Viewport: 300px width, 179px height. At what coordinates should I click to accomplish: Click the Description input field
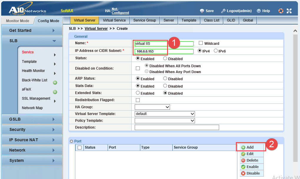tap(177, 127)
